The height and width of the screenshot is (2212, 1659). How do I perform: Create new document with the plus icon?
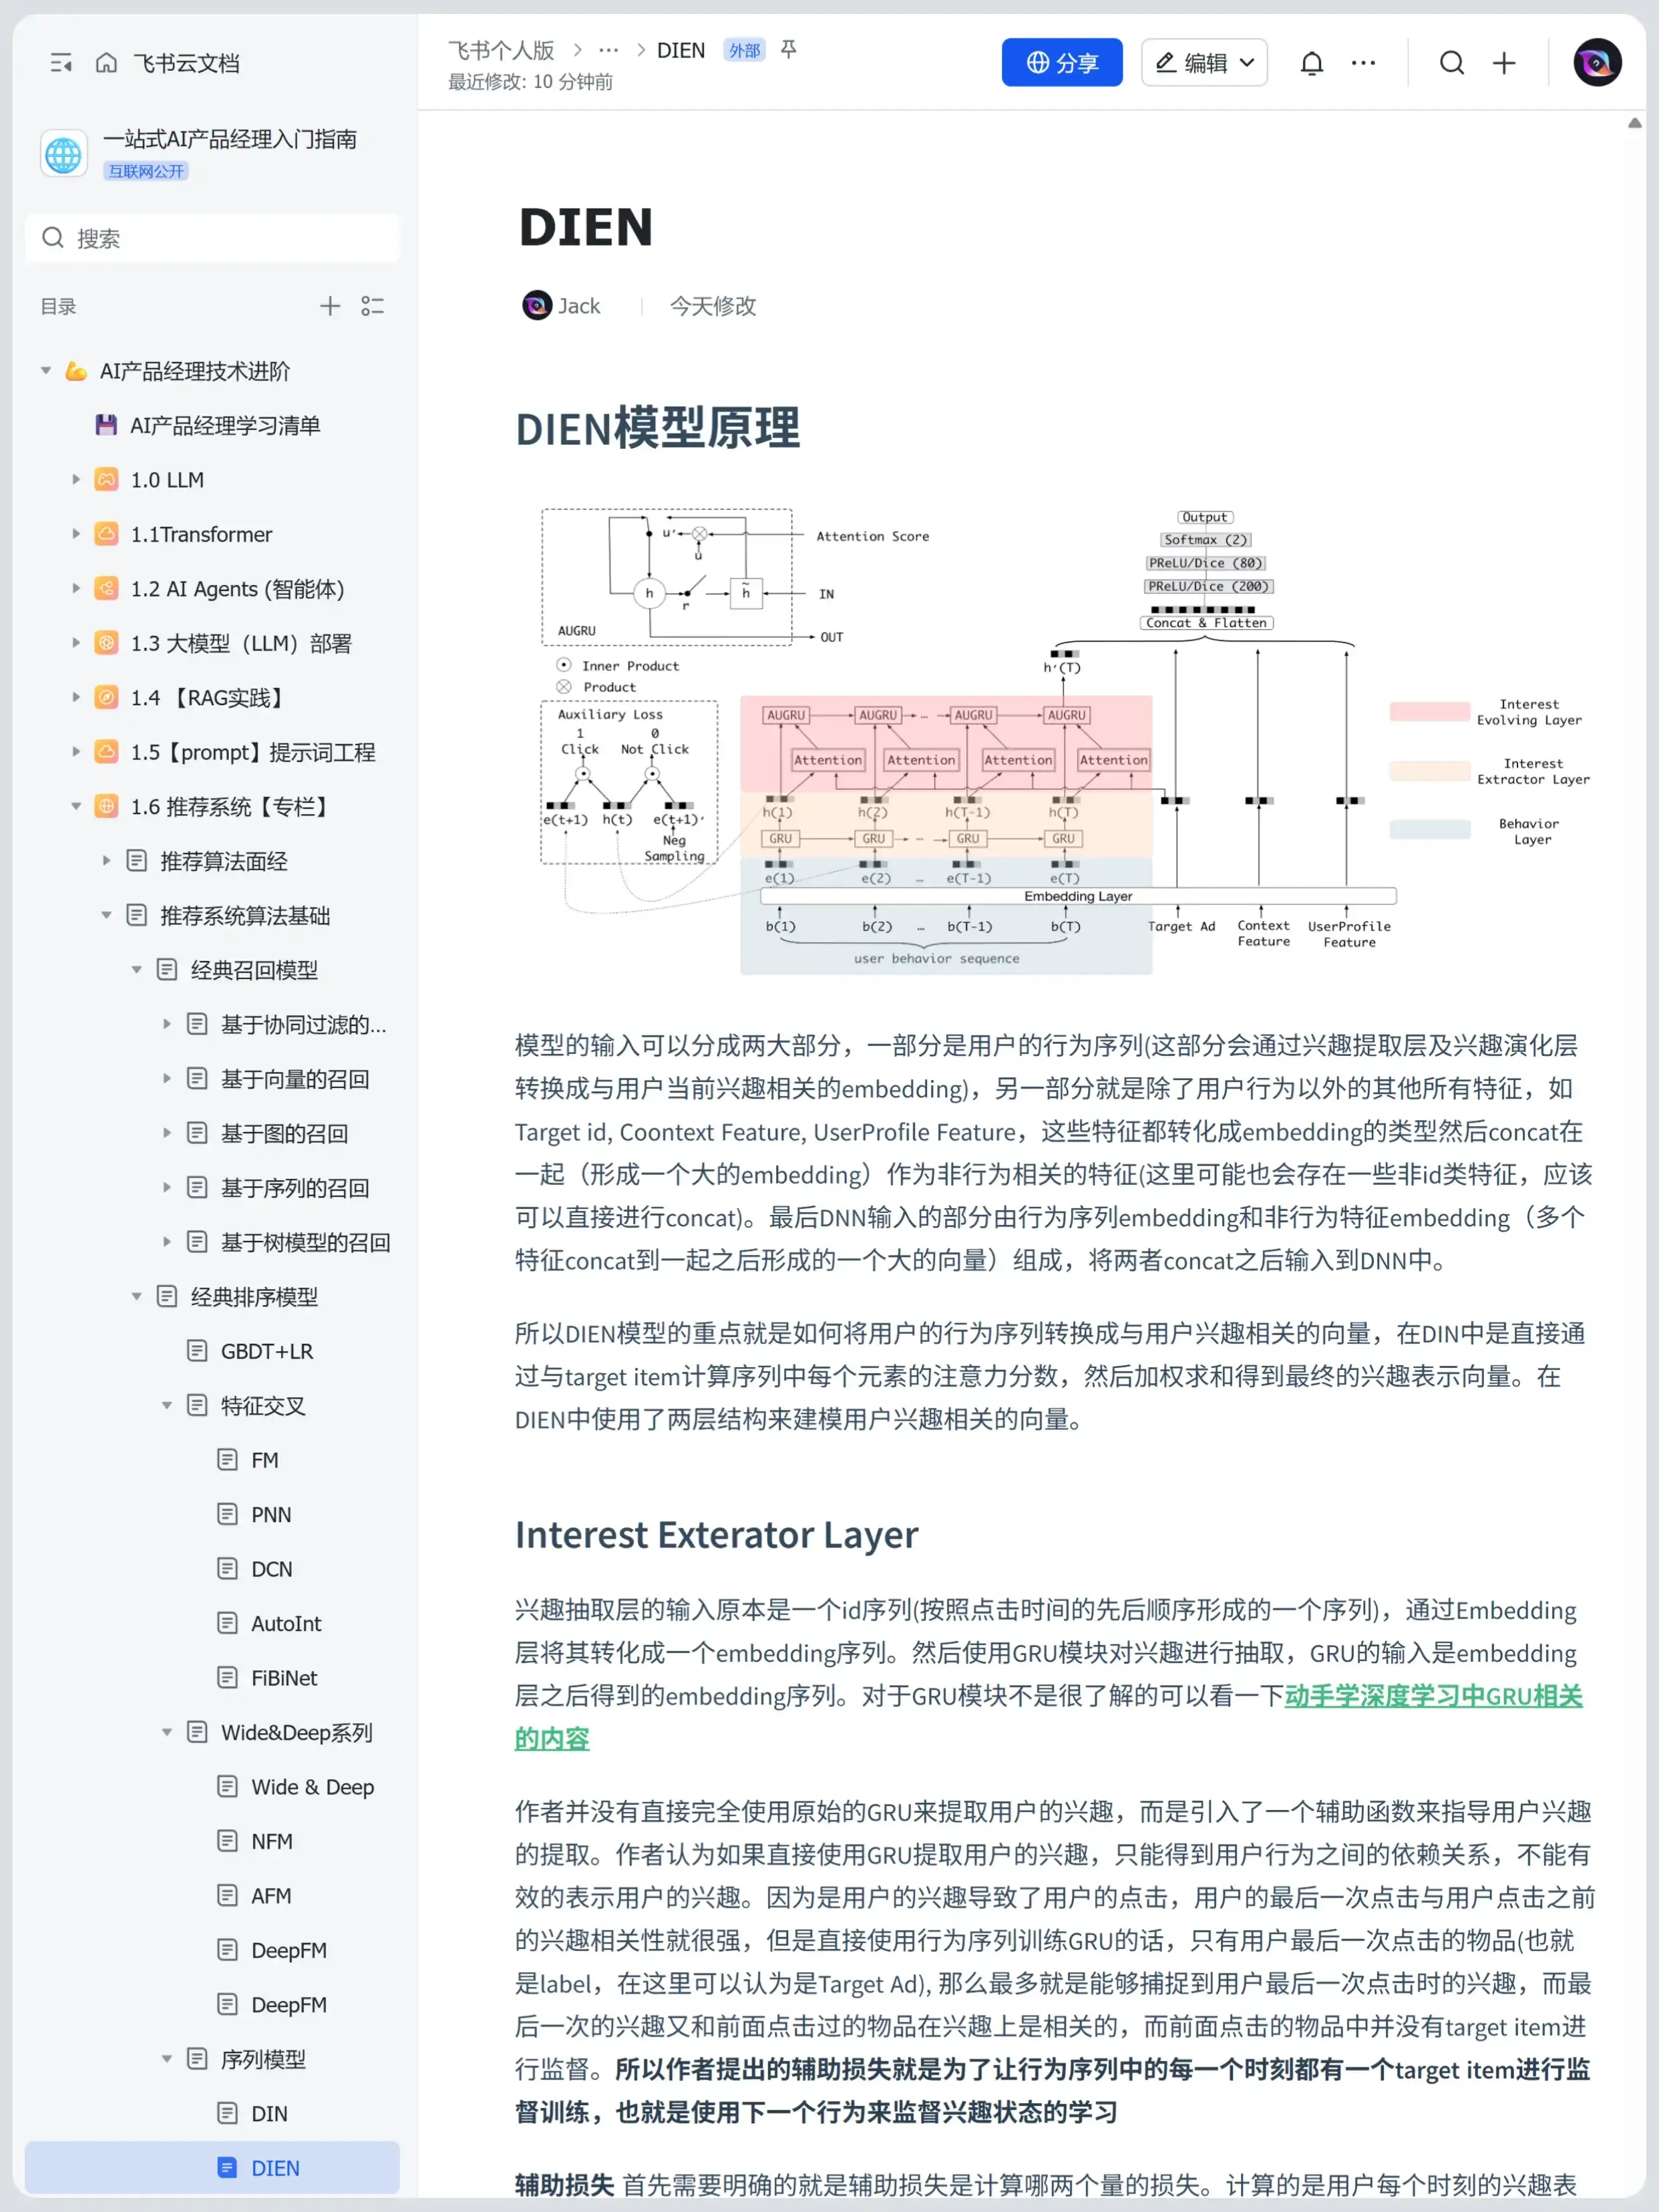coord(1503,63)
